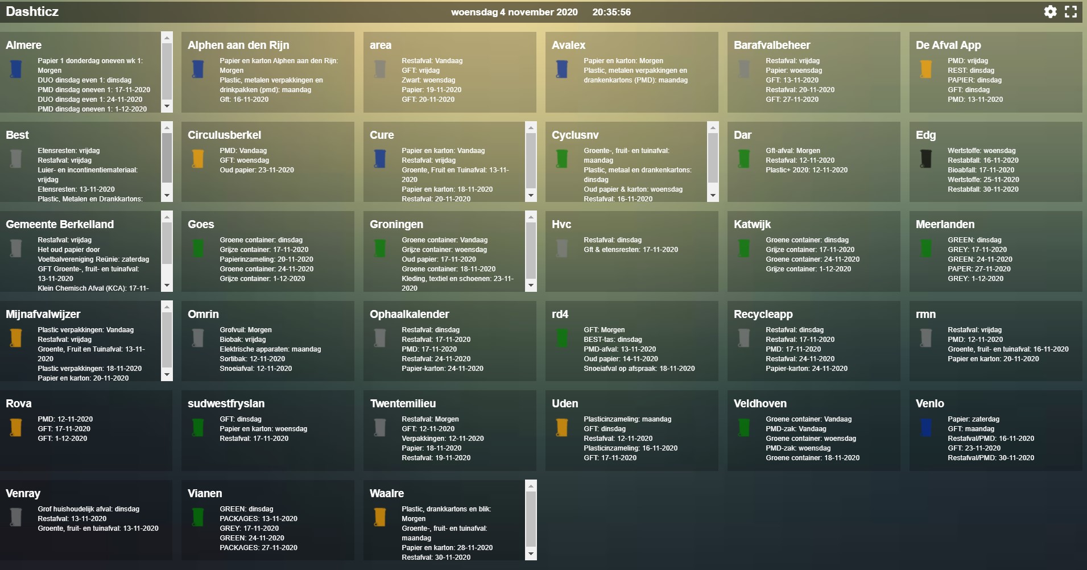Click the blue bin icon in Alphen aan den Rijn
Viewport: 1087px width, 570px height.
(x=198, y=69)
